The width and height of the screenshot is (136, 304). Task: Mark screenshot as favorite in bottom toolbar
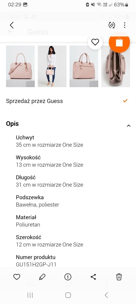click(17, 277)
